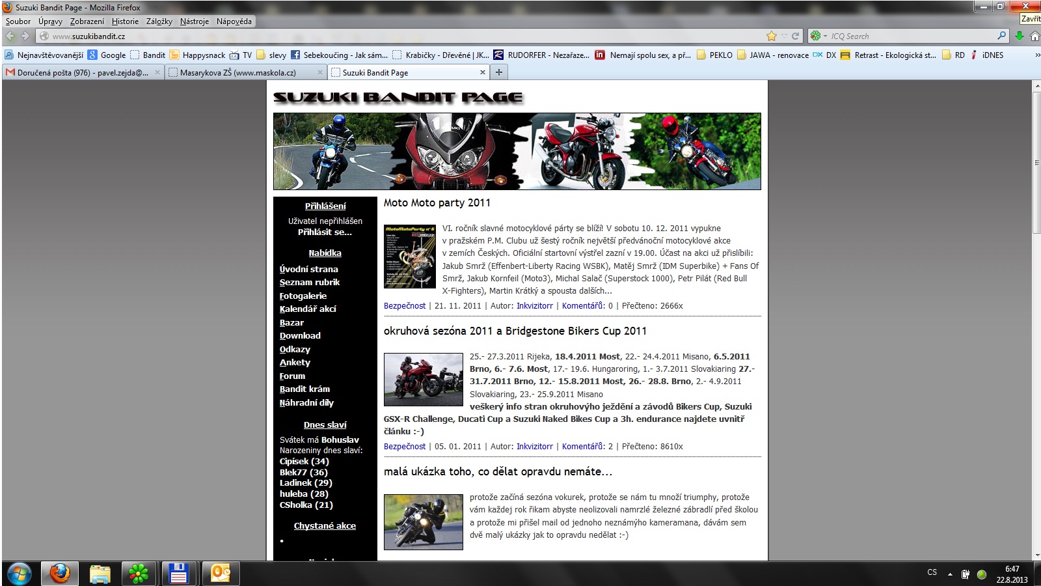Open Seznam rubrik in sidebar

click(x=310, y=282)
